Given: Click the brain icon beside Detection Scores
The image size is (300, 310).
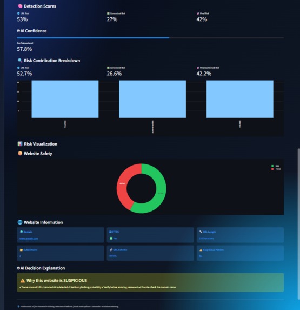Looking at the screenshot, I should [20, 6].
